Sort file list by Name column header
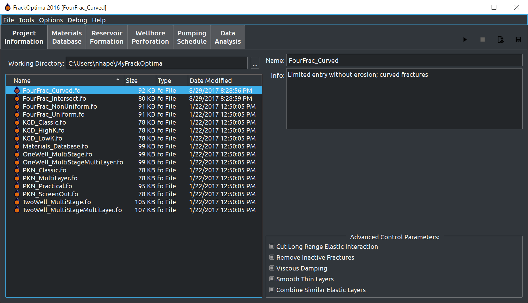Viewport: 528px width, 303px height. tap(65, 81)
